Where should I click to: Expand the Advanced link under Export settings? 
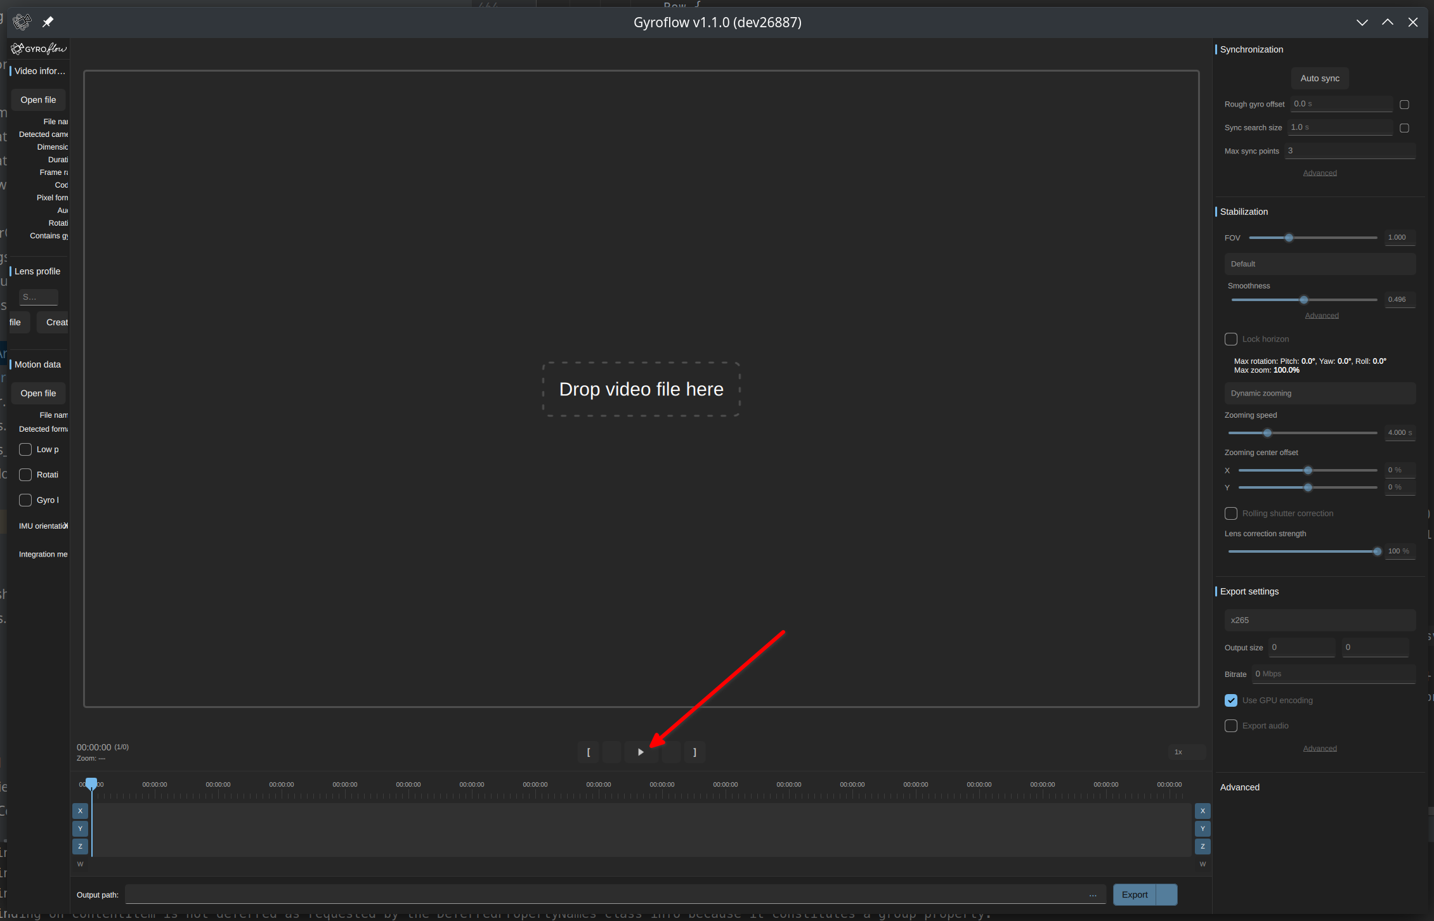1319,747
